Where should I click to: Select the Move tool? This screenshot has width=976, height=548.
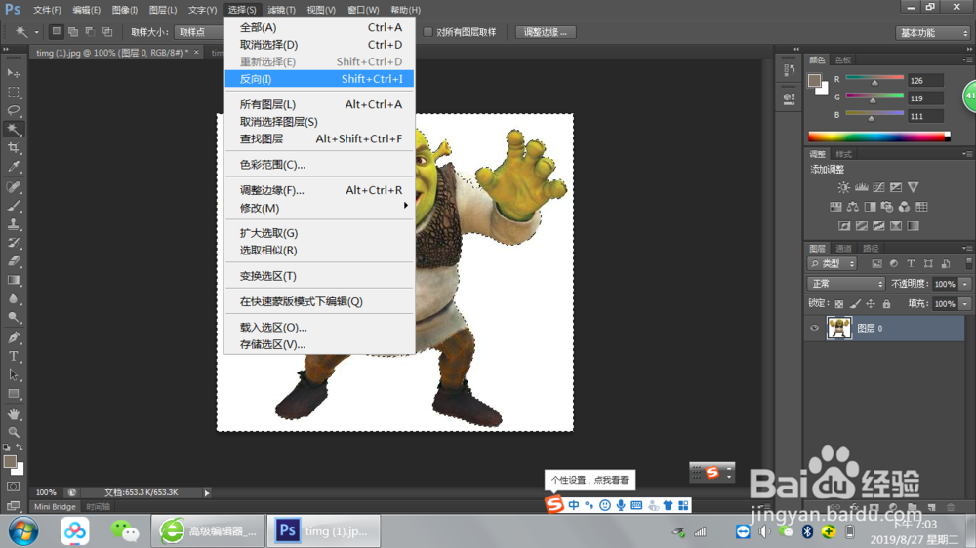pos(13,73)
